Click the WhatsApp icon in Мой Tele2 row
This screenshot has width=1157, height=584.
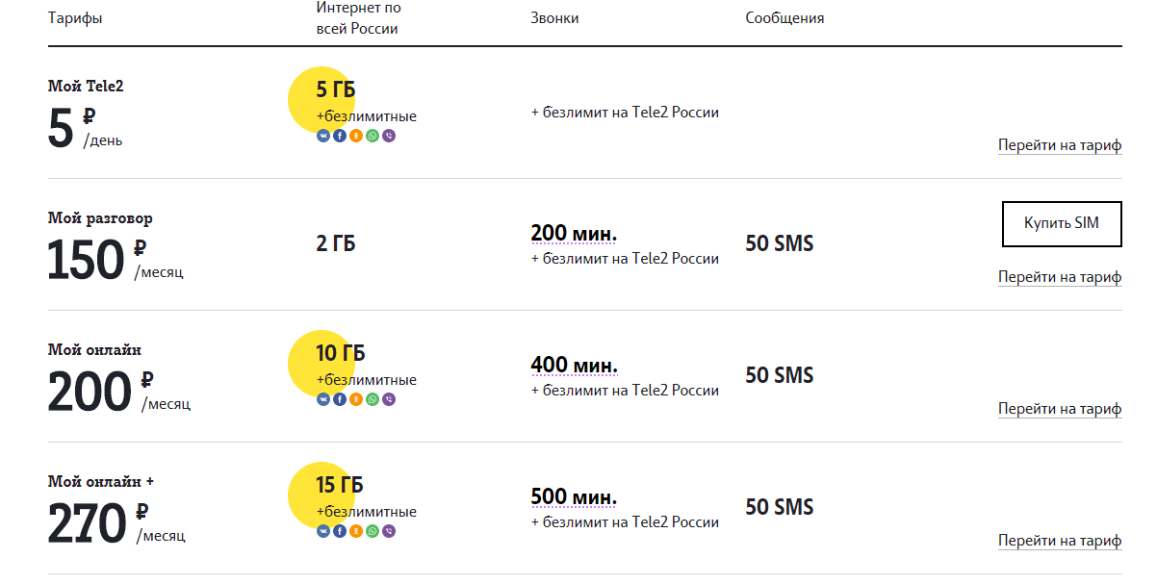click(x=373, y=136)
